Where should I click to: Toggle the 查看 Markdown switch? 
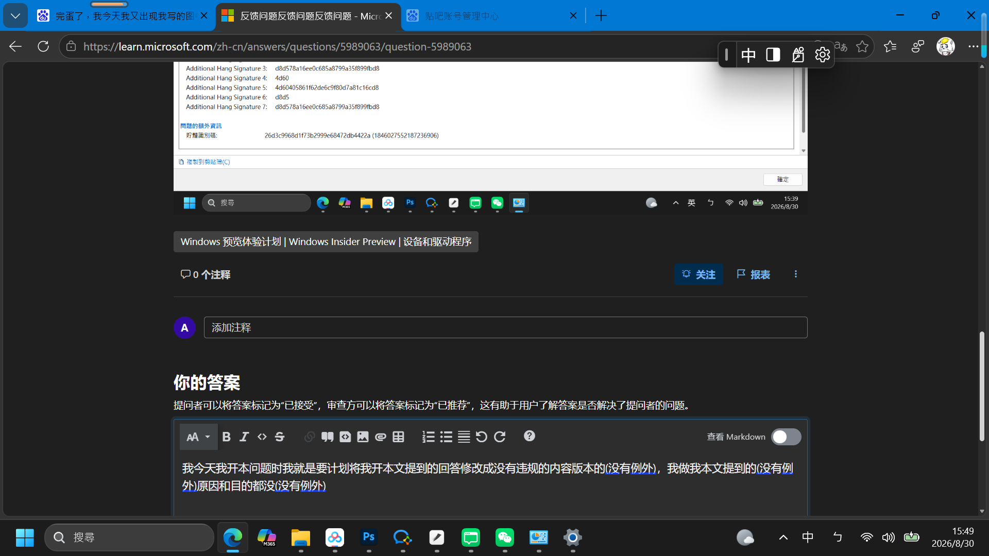[x=786, y=437]
